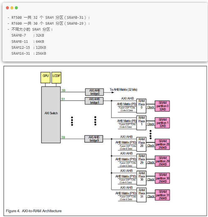Select the yellow GPU block
The width and height of the screenshot is (208, 217).
click(x=45, y=77)
